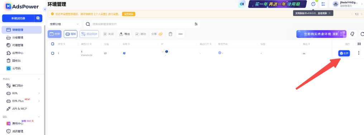Click the blue 打开 button for row 1
The image size is (364, 135).
[x=344, y=53]
